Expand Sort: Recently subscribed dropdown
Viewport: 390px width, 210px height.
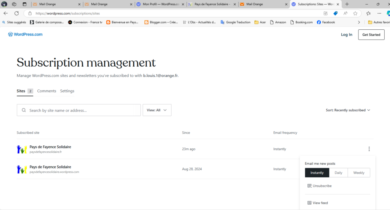click(348, 110)
